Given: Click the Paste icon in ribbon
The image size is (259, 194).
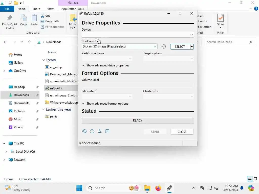Looking at the screenshot, I should (x=34, y=20).
